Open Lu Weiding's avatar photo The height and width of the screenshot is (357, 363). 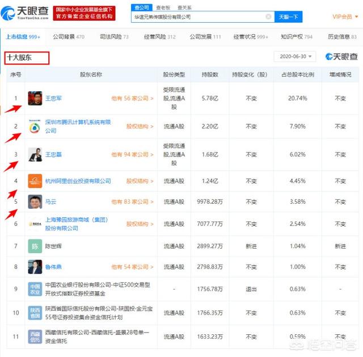pos(35,267)
